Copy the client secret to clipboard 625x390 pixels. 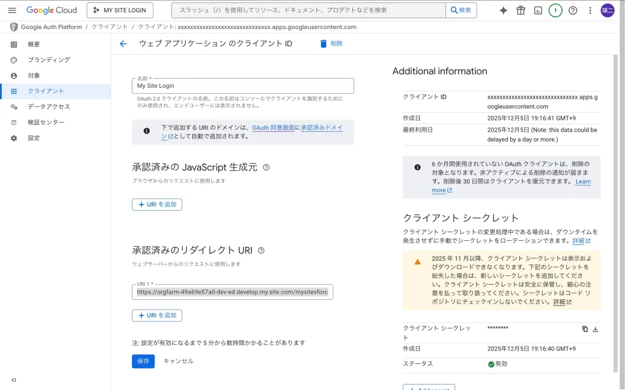tap(585, 329)
